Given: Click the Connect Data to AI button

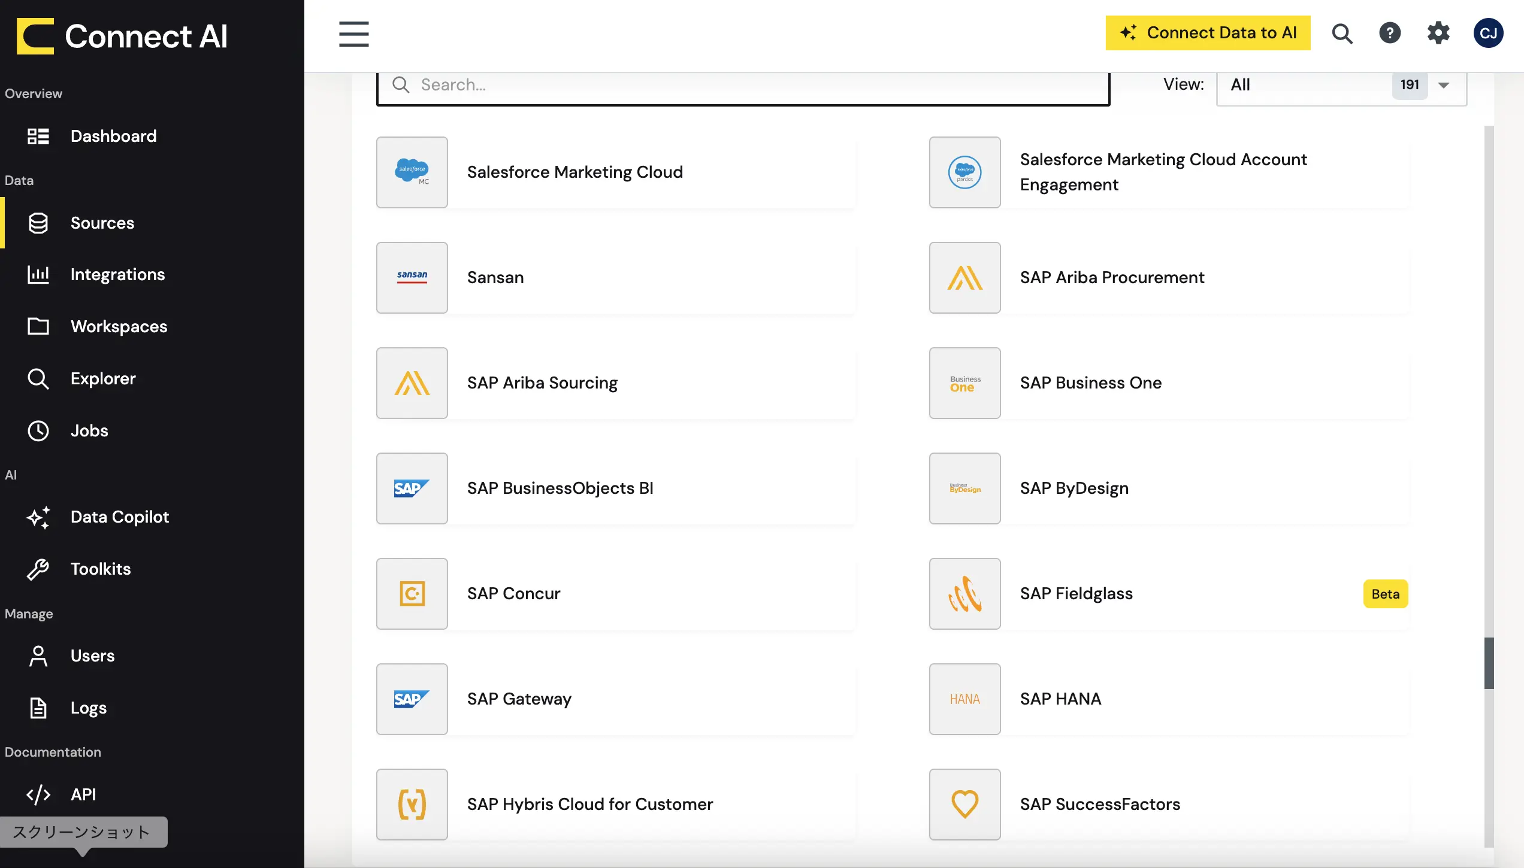Looking at the screenshot, I should pos(1208,33).
